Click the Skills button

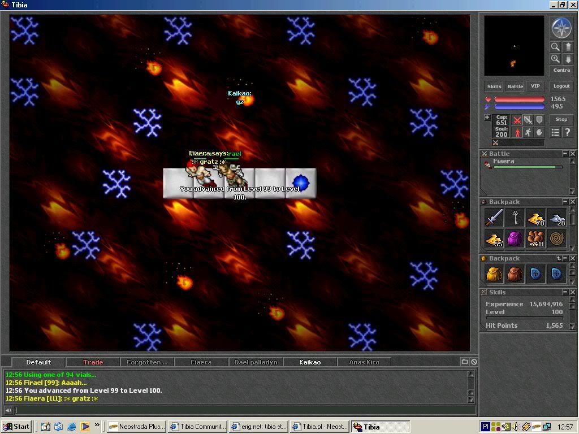tap(494, 86)
